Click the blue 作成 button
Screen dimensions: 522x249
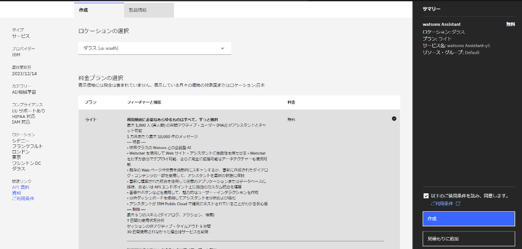point(469,219)
